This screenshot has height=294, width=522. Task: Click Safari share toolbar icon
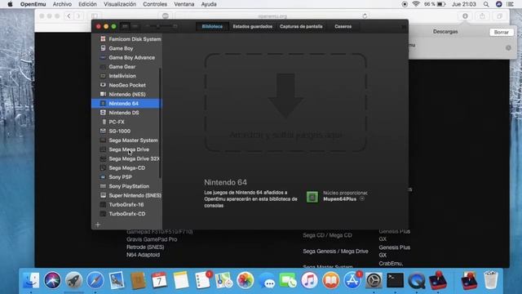pos(482,16)
